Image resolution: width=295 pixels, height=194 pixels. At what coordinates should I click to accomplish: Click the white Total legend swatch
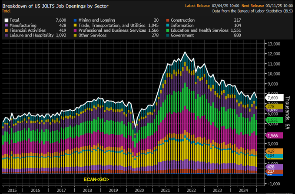pyautogui.click(x=6, y=20)
